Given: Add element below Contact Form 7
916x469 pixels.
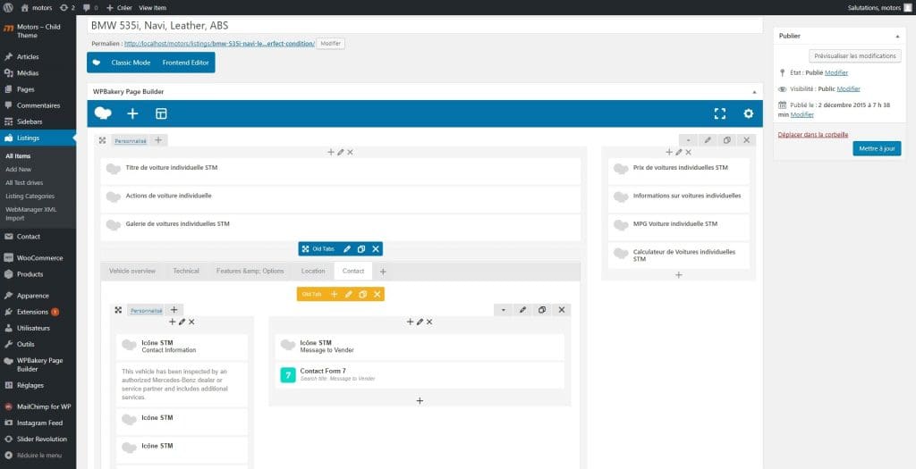Looking at the screenshot, I should pos(420,401).
